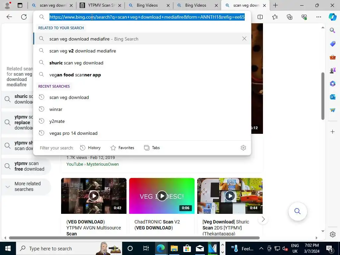The height and width of the screenshot is (255, 340).
Task: Refresh the page with the reload icon
Action: coord(24,17)
